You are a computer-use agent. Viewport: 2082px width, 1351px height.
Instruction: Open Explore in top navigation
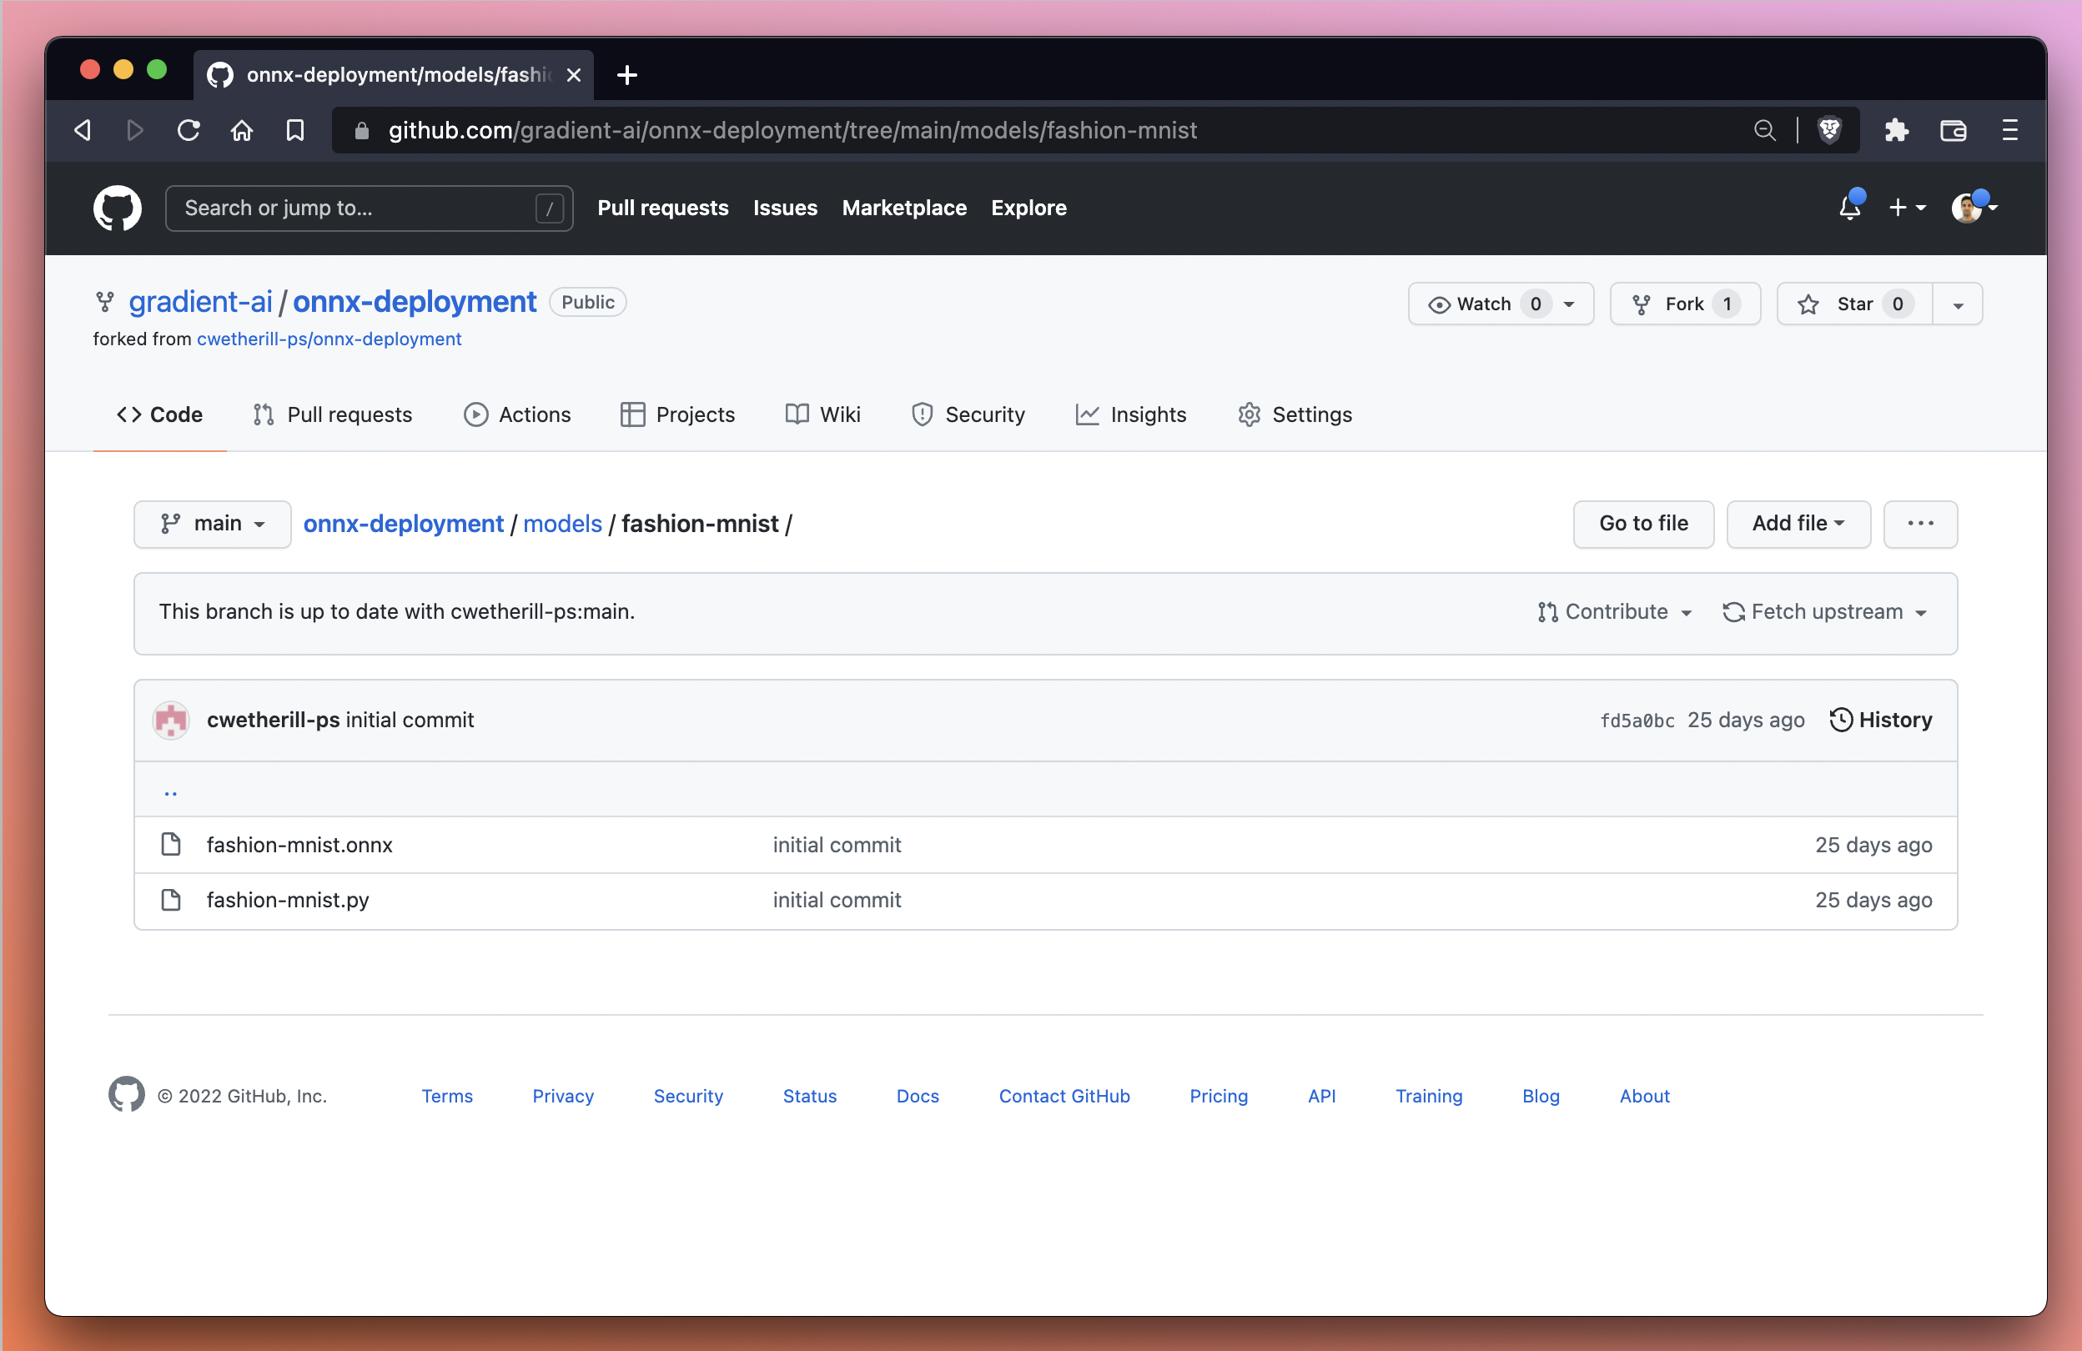point(1028,208)
